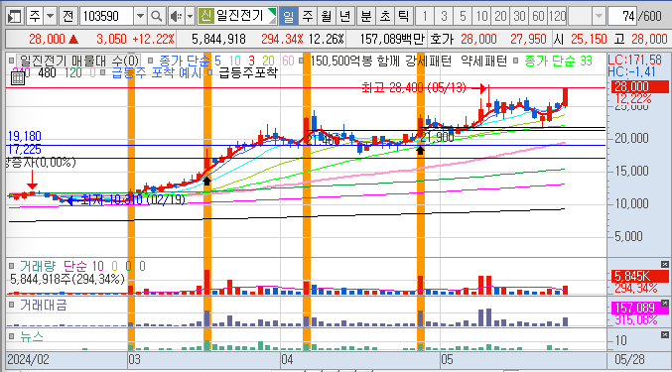Switch to the 틱 tick chart tab
Viewport: 672px width, 372px height.
coord(404,16)
